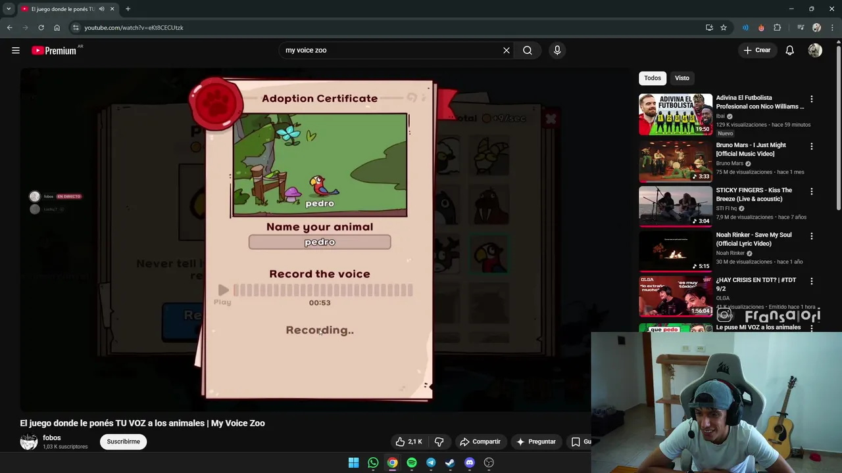Click the Preguntar button
This screenshot has height=473, width=842.
click(536, 441)
